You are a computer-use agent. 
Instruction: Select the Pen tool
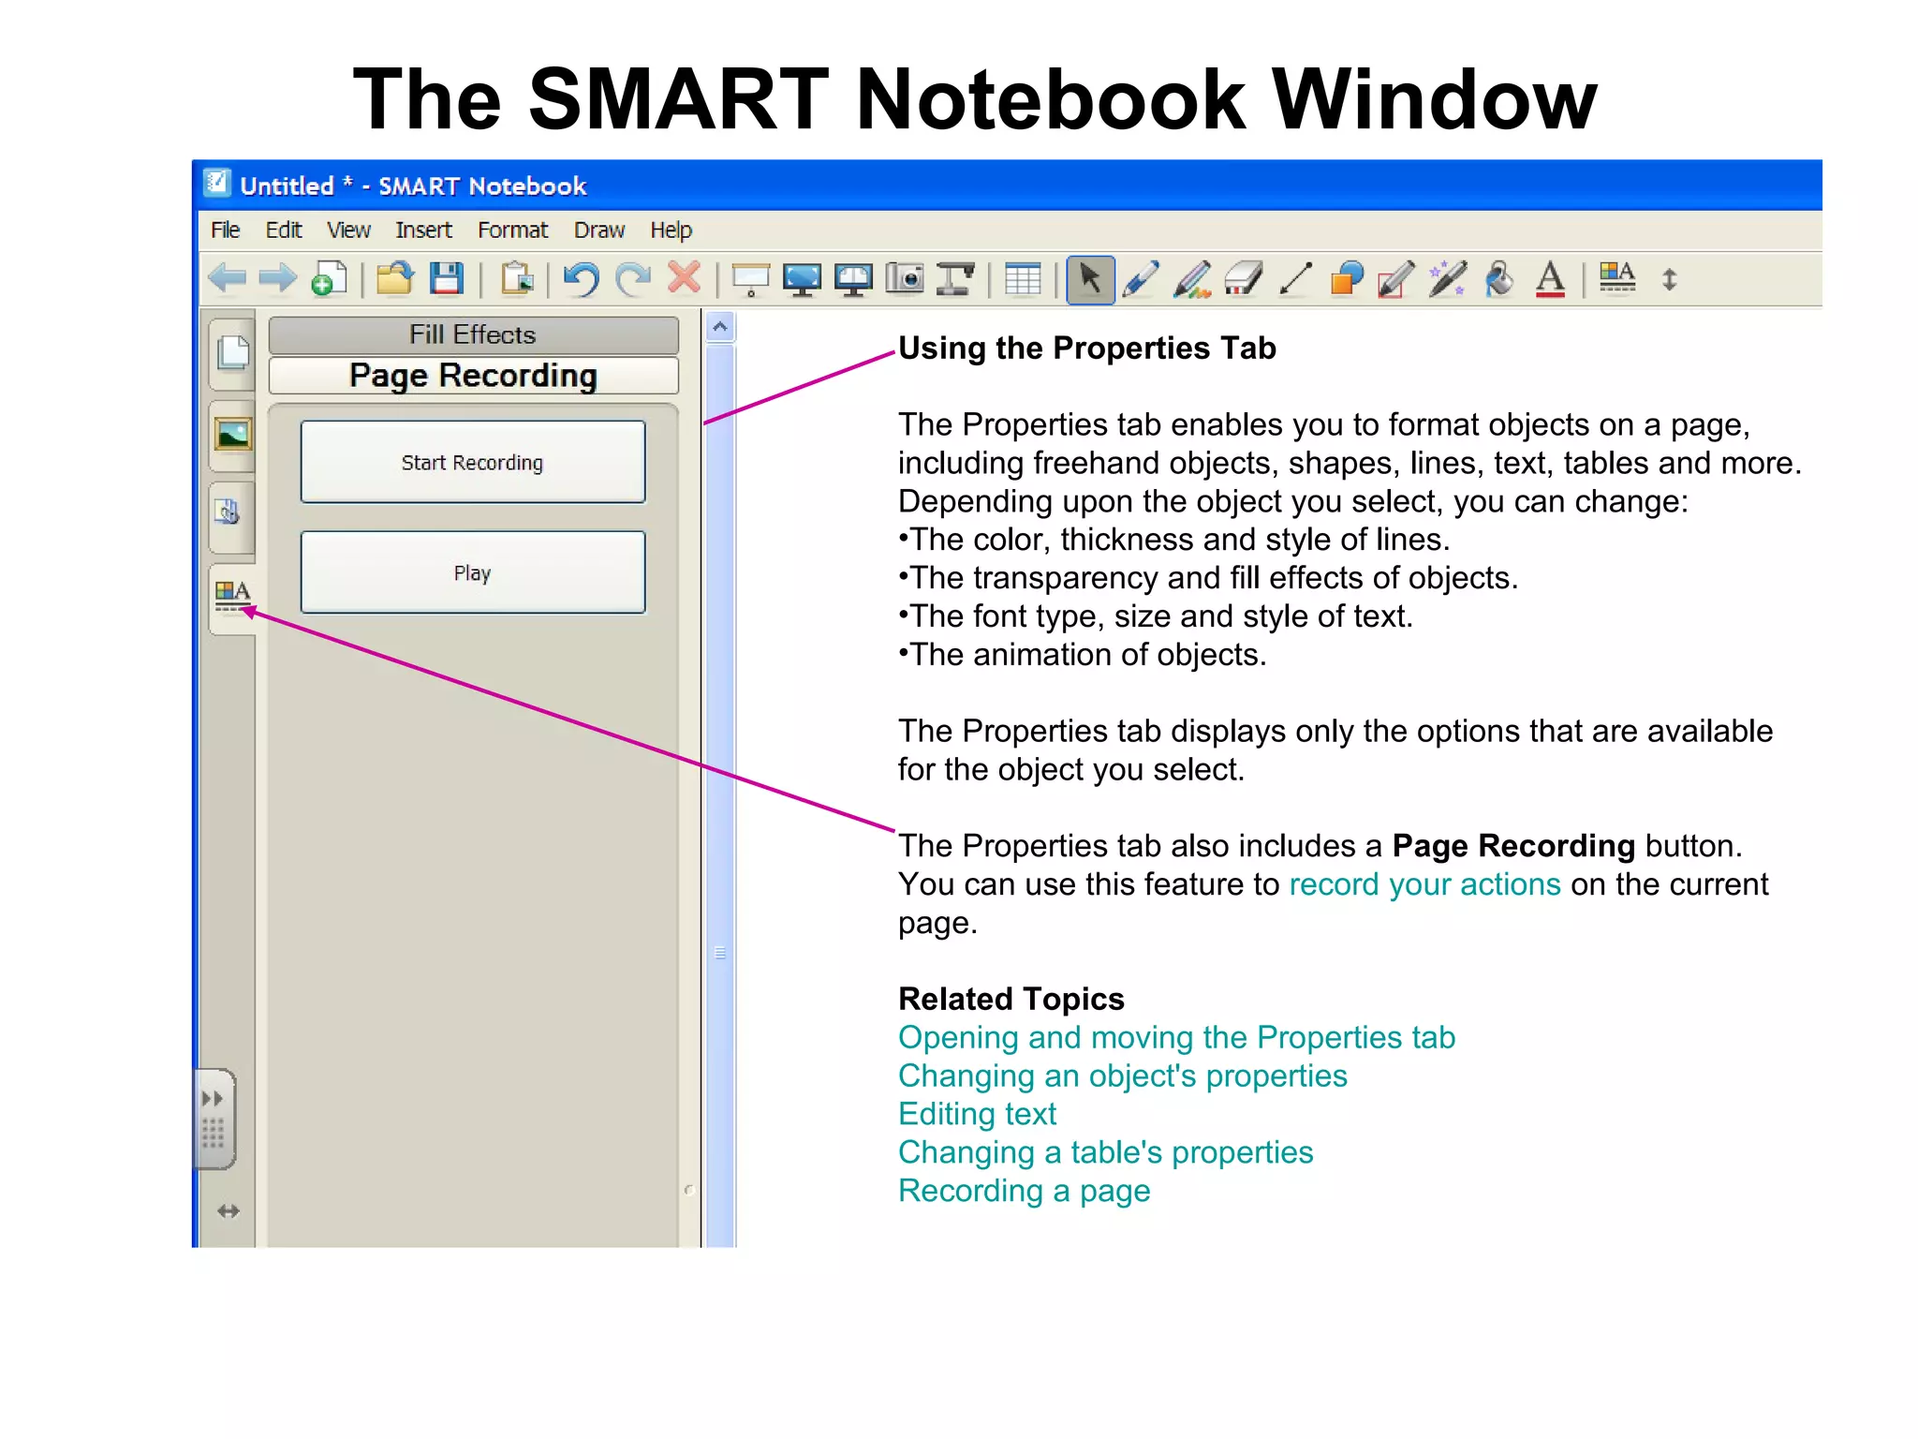tap(1141, 279)
